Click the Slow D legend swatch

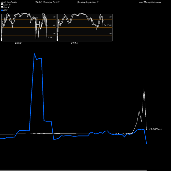[2, 4]
